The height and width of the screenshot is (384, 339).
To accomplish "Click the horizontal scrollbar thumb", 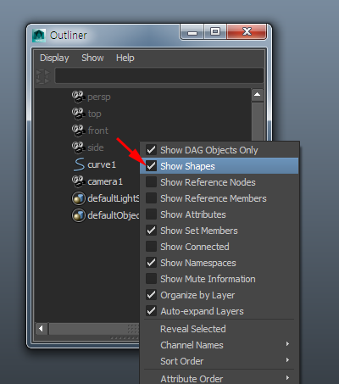I will pos(94,329).
